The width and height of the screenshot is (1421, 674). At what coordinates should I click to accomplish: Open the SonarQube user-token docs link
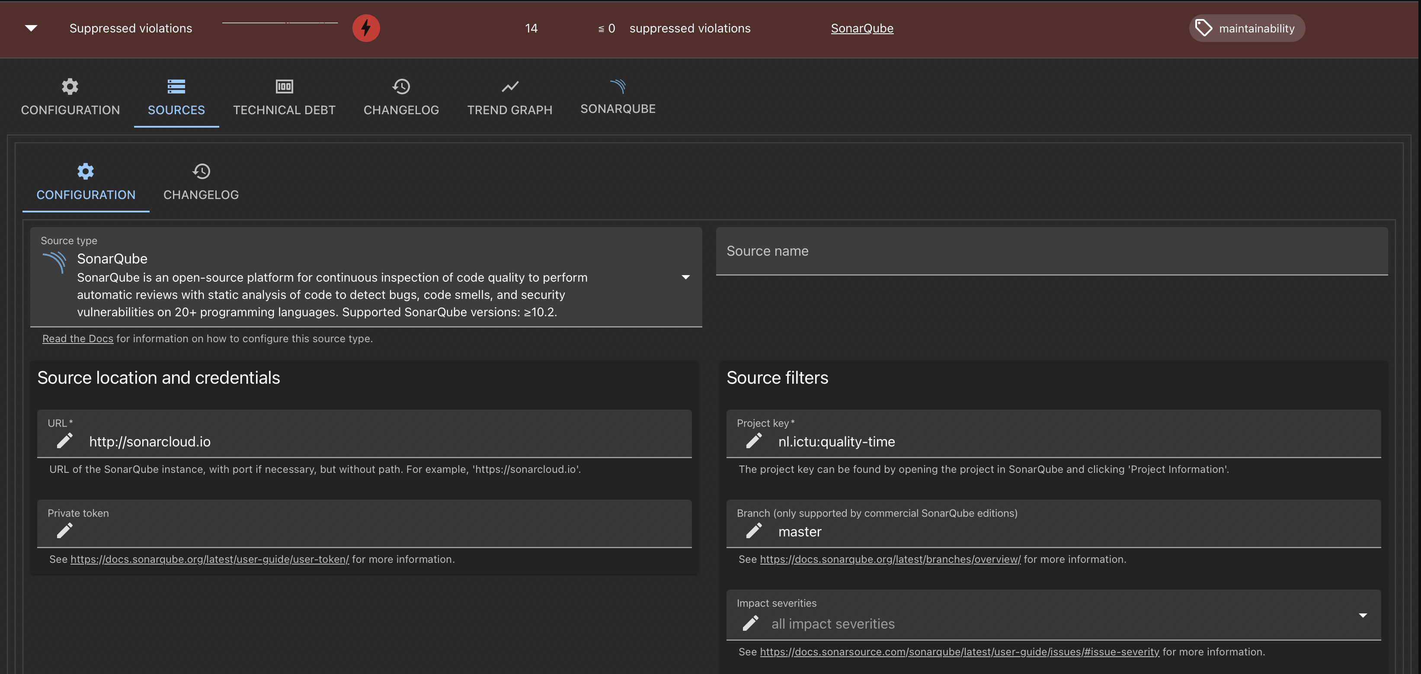(210, 559)
